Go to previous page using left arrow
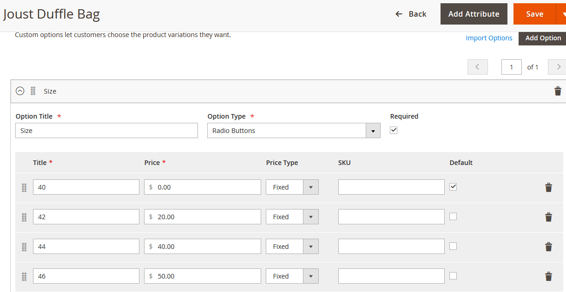This screenshot has height=292, width=566. tap(477, 67)
